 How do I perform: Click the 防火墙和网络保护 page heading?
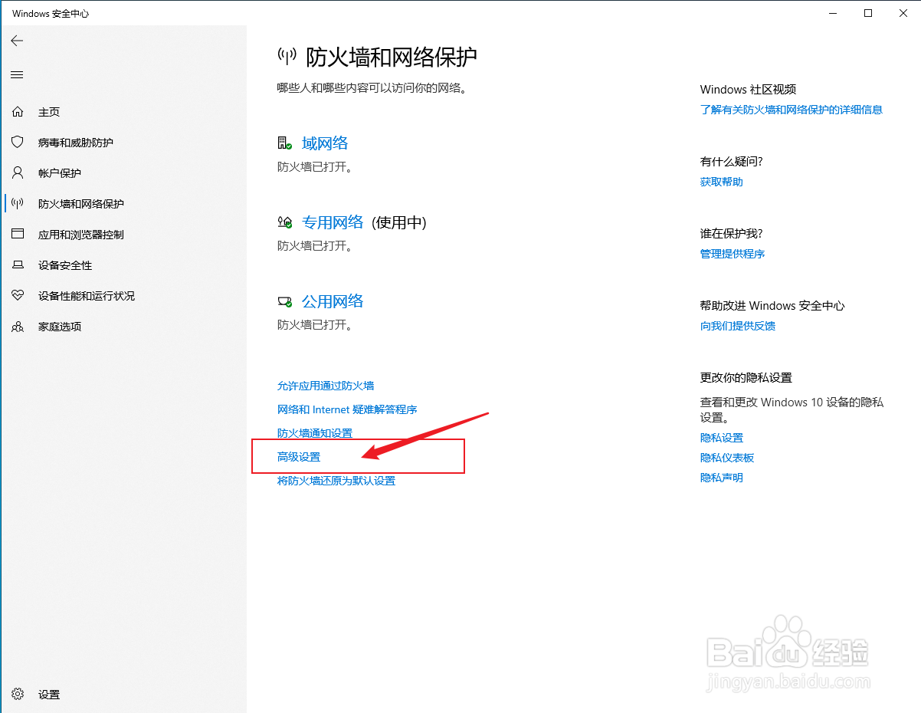392,57
